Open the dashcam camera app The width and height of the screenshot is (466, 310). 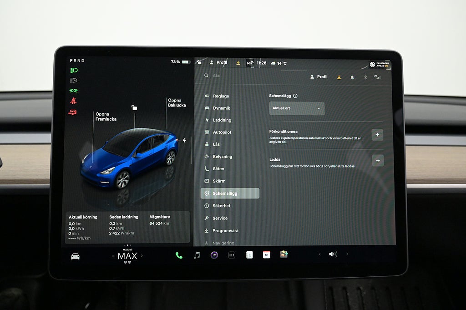point(214,255)
